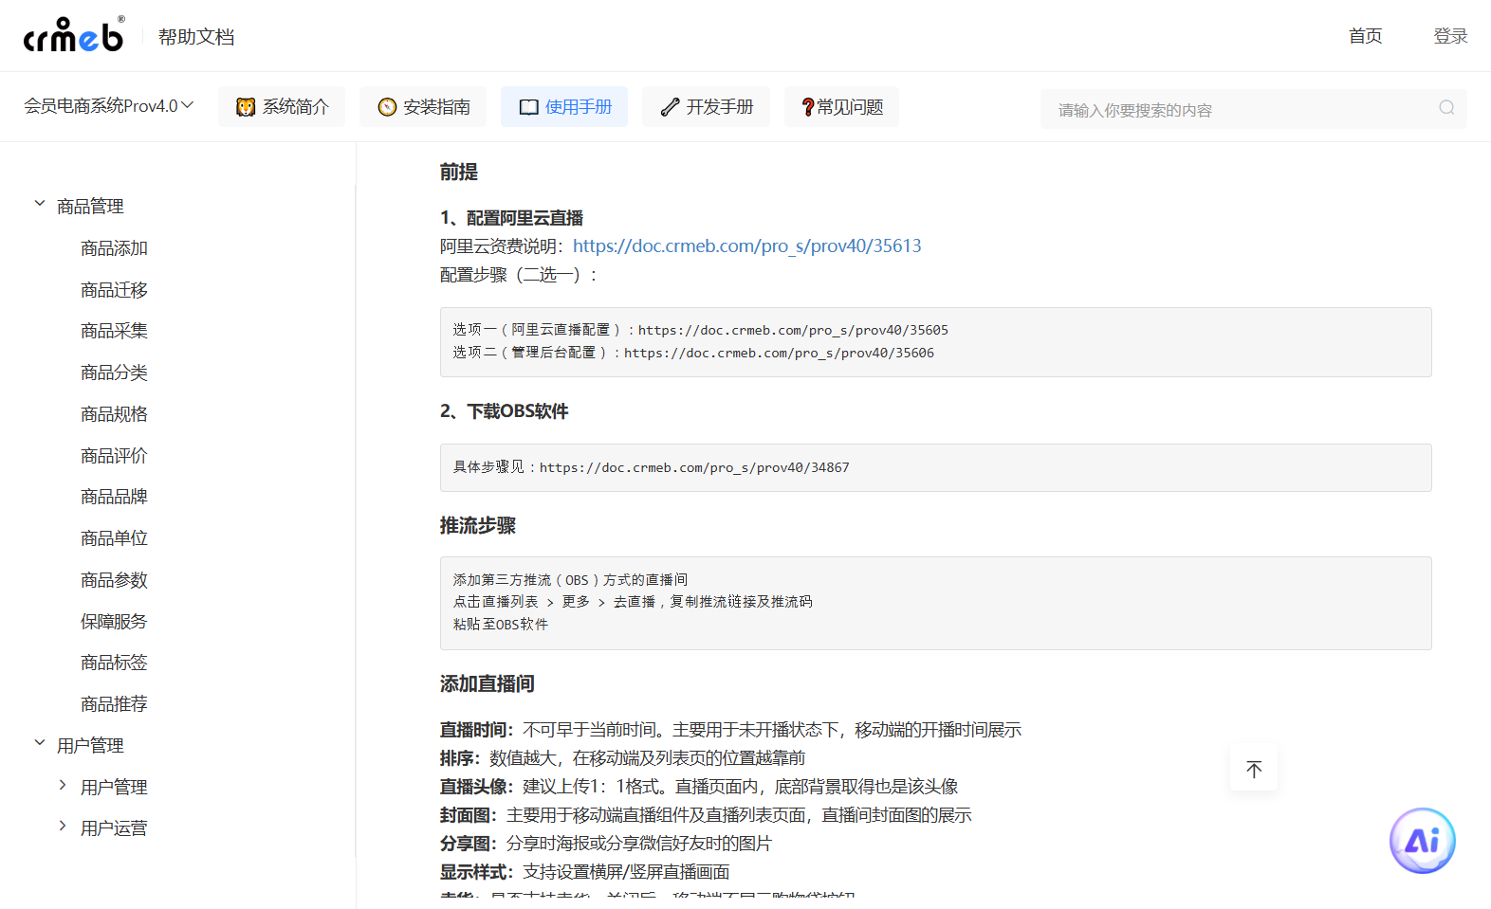This screenshot has height=909, width=1491.
Task: Collapse the 商品管理 sidebar section
Action: coord(40,204)
